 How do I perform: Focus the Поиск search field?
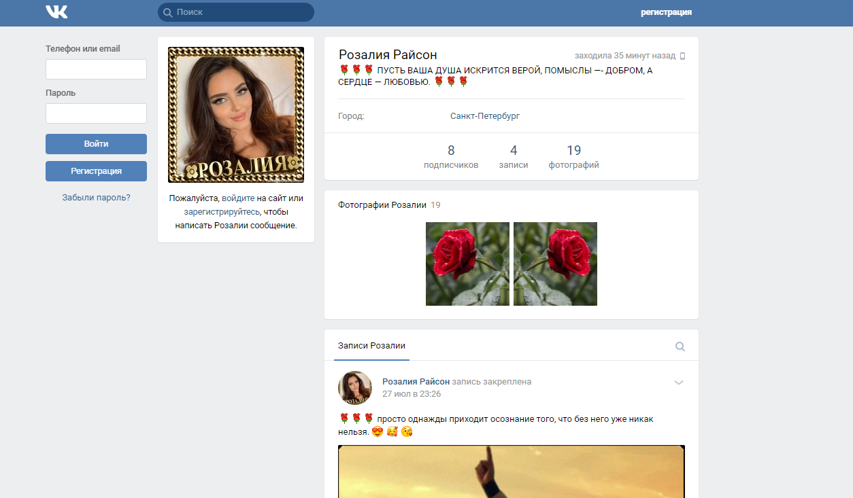[x=236, y=12]
